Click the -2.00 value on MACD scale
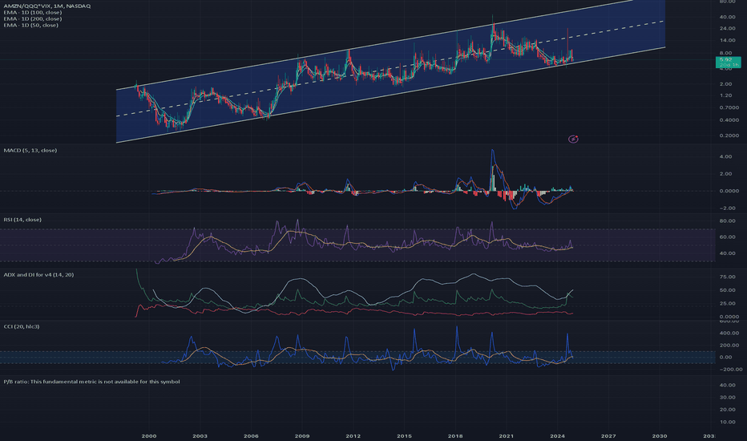 tap(725, 208)
